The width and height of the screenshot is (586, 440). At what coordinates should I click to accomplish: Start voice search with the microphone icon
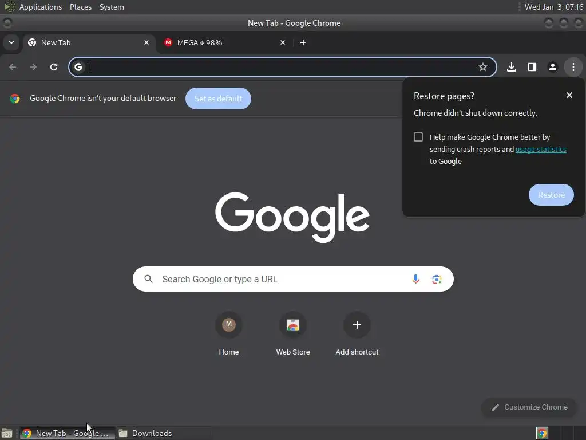415,279
